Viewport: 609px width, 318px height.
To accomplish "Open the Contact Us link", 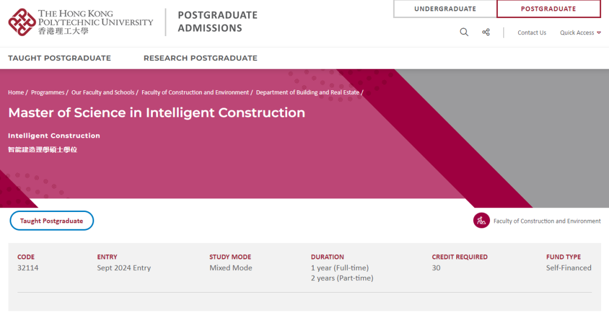I will (532, 33).
